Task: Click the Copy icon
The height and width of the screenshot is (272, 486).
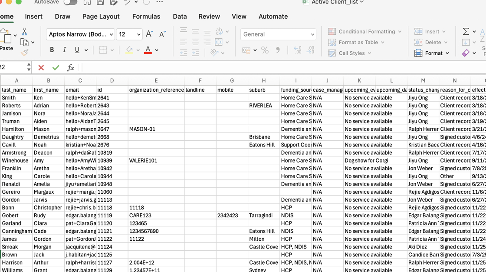Action: (24, 42)
